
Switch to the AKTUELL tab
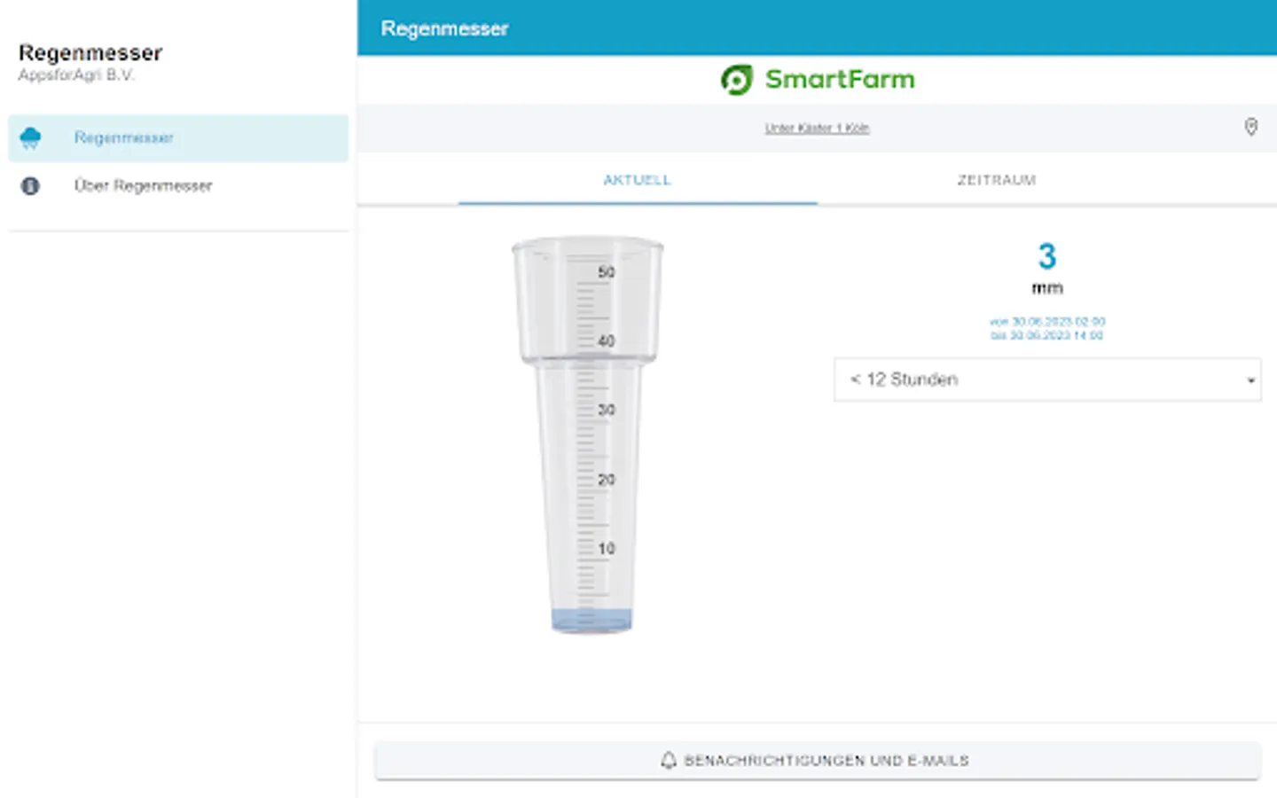(638, 180)
